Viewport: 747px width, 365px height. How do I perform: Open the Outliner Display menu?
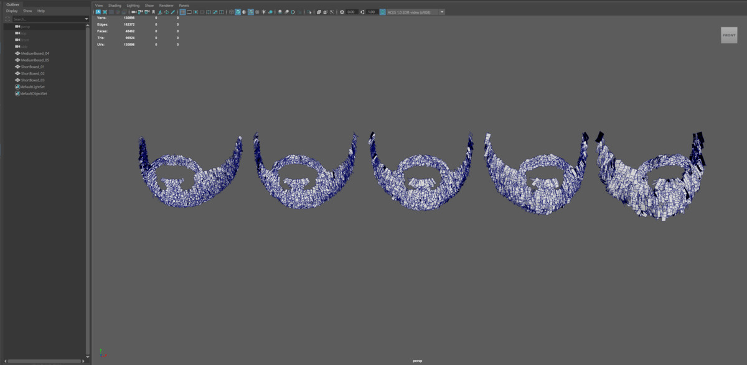(x=12, y=11)
